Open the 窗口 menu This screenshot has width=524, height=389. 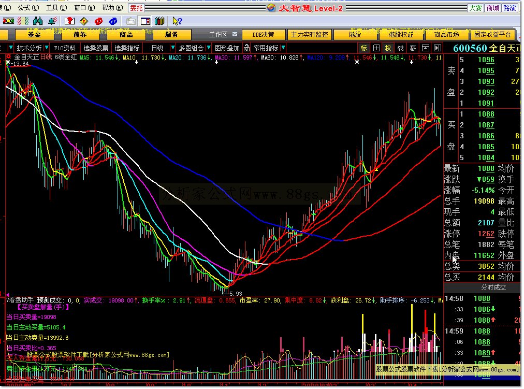tap(84, 8)
